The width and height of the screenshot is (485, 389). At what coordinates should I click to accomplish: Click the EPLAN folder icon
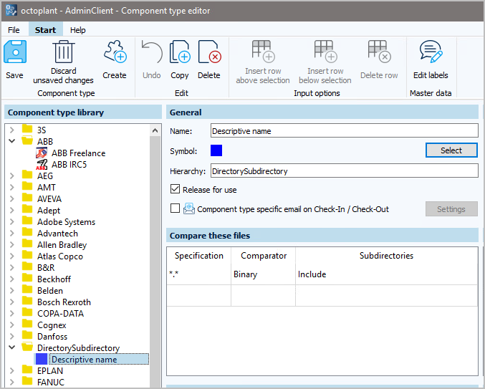[x=27, y=370]
